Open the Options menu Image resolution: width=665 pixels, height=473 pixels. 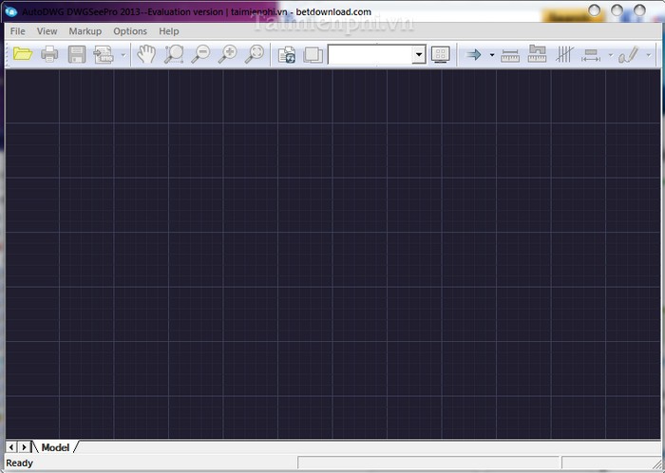click(x=130, y=31)
